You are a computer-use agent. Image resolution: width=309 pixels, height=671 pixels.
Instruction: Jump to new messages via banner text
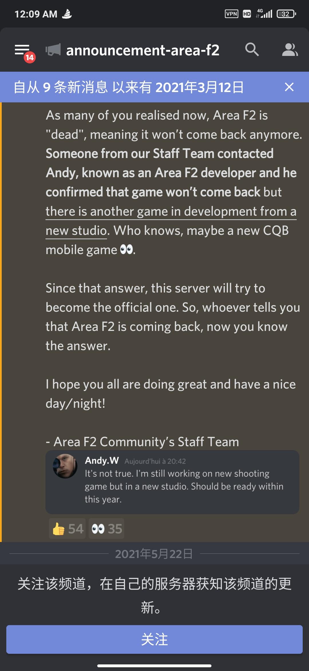(129, 87)
